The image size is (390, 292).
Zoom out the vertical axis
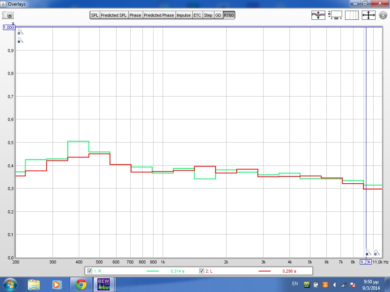(x=20, y=40)
